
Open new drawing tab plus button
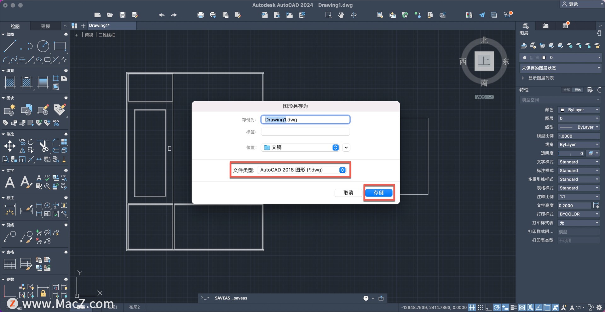coord(83,25)
